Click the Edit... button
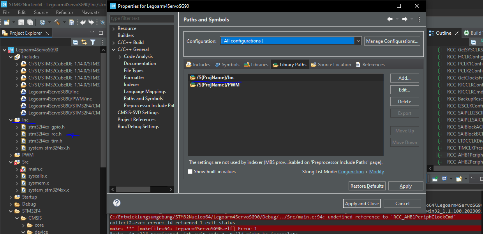Image resolution: width=483 pixels, height=234 pixels. tap(405, 90)
